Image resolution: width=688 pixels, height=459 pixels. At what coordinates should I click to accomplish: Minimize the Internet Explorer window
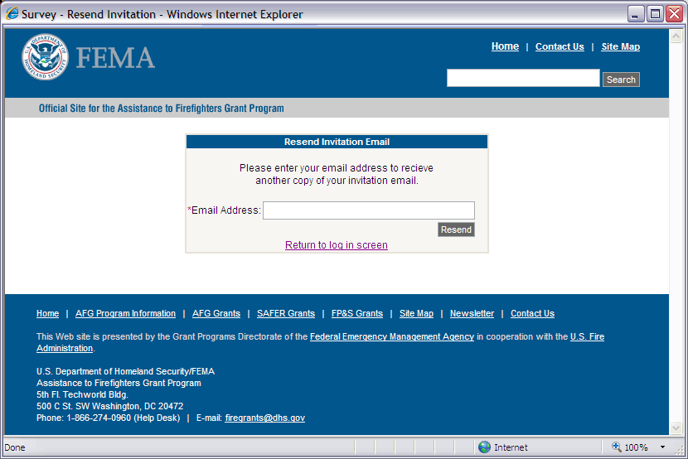[x=635, y=14]
